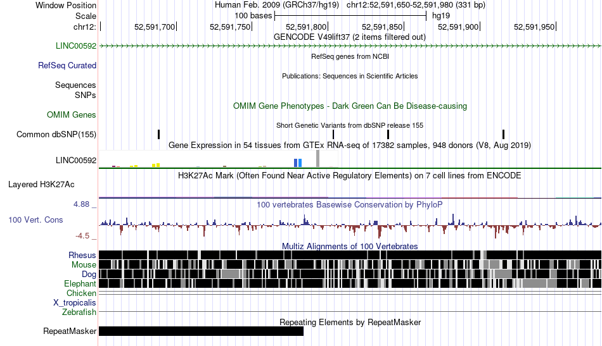The image size is (602, 346).
Task: Click the Publications Sequences in Scientific Articles title
Action: click(x=350, y=77)
